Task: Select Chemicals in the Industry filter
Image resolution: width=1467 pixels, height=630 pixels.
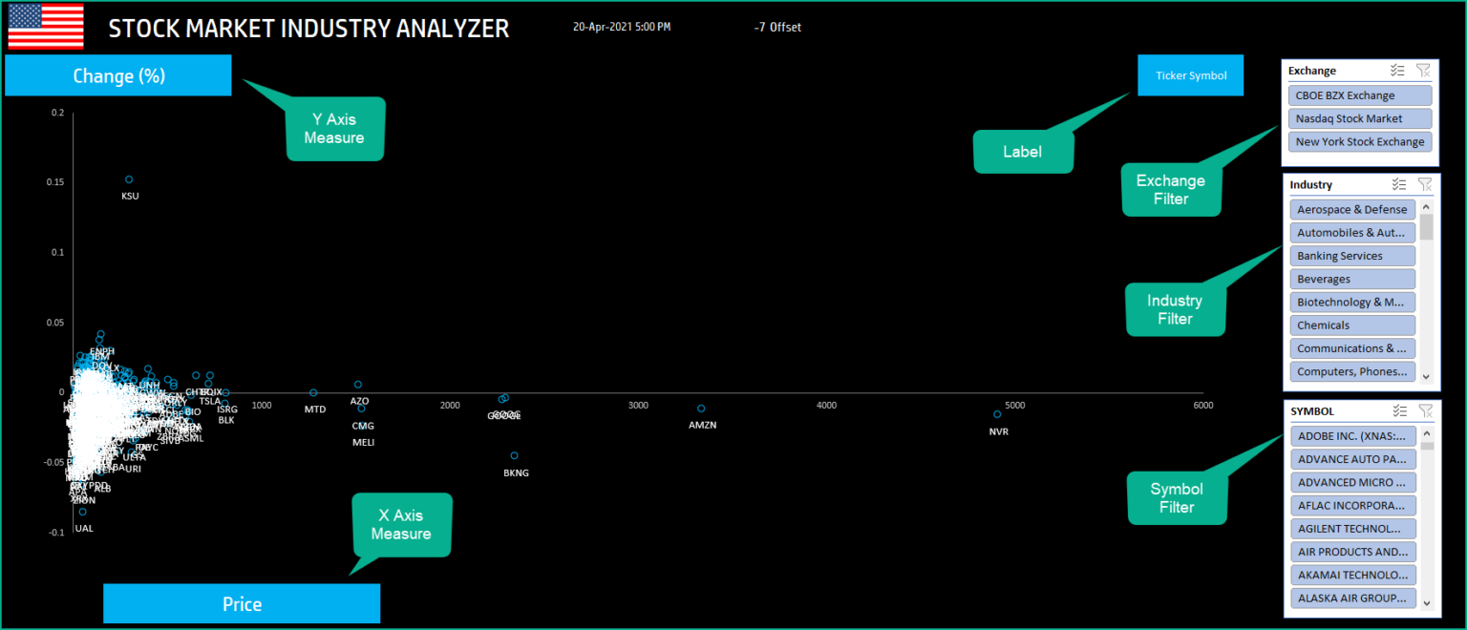Action: (x=1352, y=325)
